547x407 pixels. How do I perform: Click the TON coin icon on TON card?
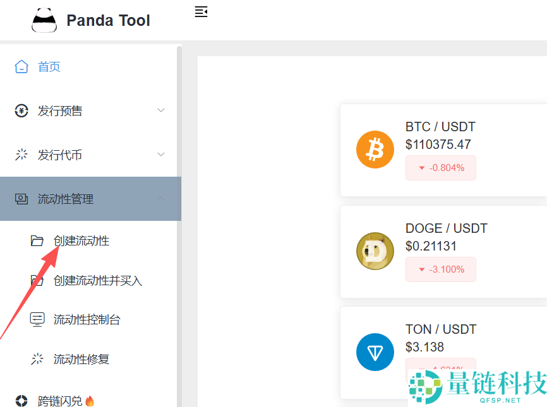coord(375,352)
